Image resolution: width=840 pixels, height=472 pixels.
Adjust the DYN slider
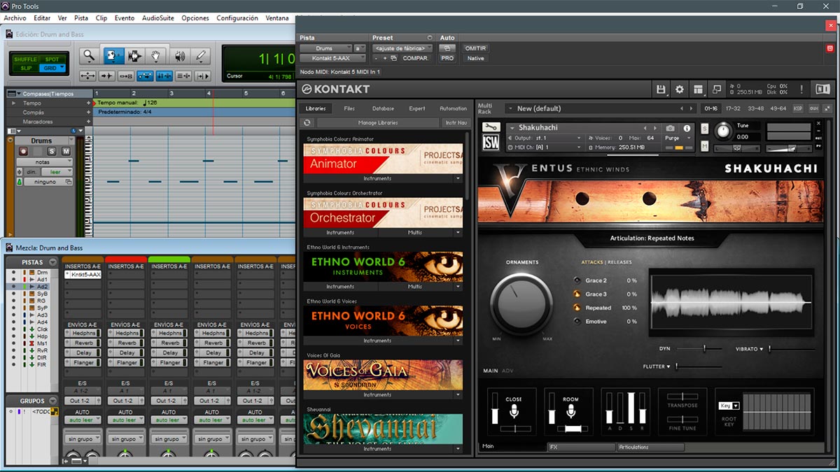pos(699,348)
